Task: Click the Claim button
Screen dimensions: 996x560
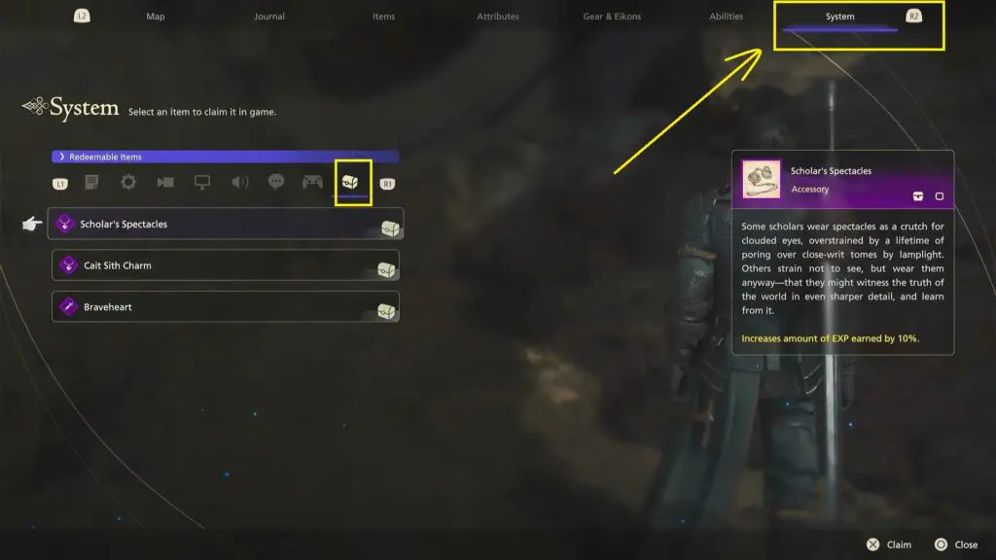Action: coord(889,544)
